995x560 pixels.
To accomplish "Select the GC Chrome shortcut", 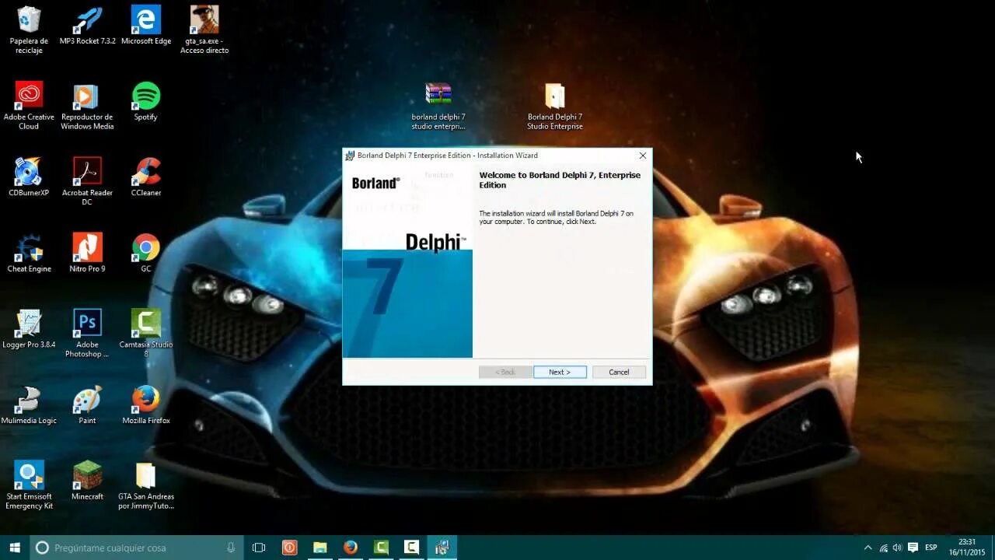I will tap(145, 254).
